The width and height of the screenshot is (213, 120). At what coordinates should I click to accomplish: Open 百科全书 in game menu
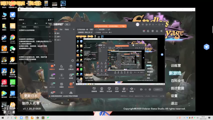click(177, 81)
